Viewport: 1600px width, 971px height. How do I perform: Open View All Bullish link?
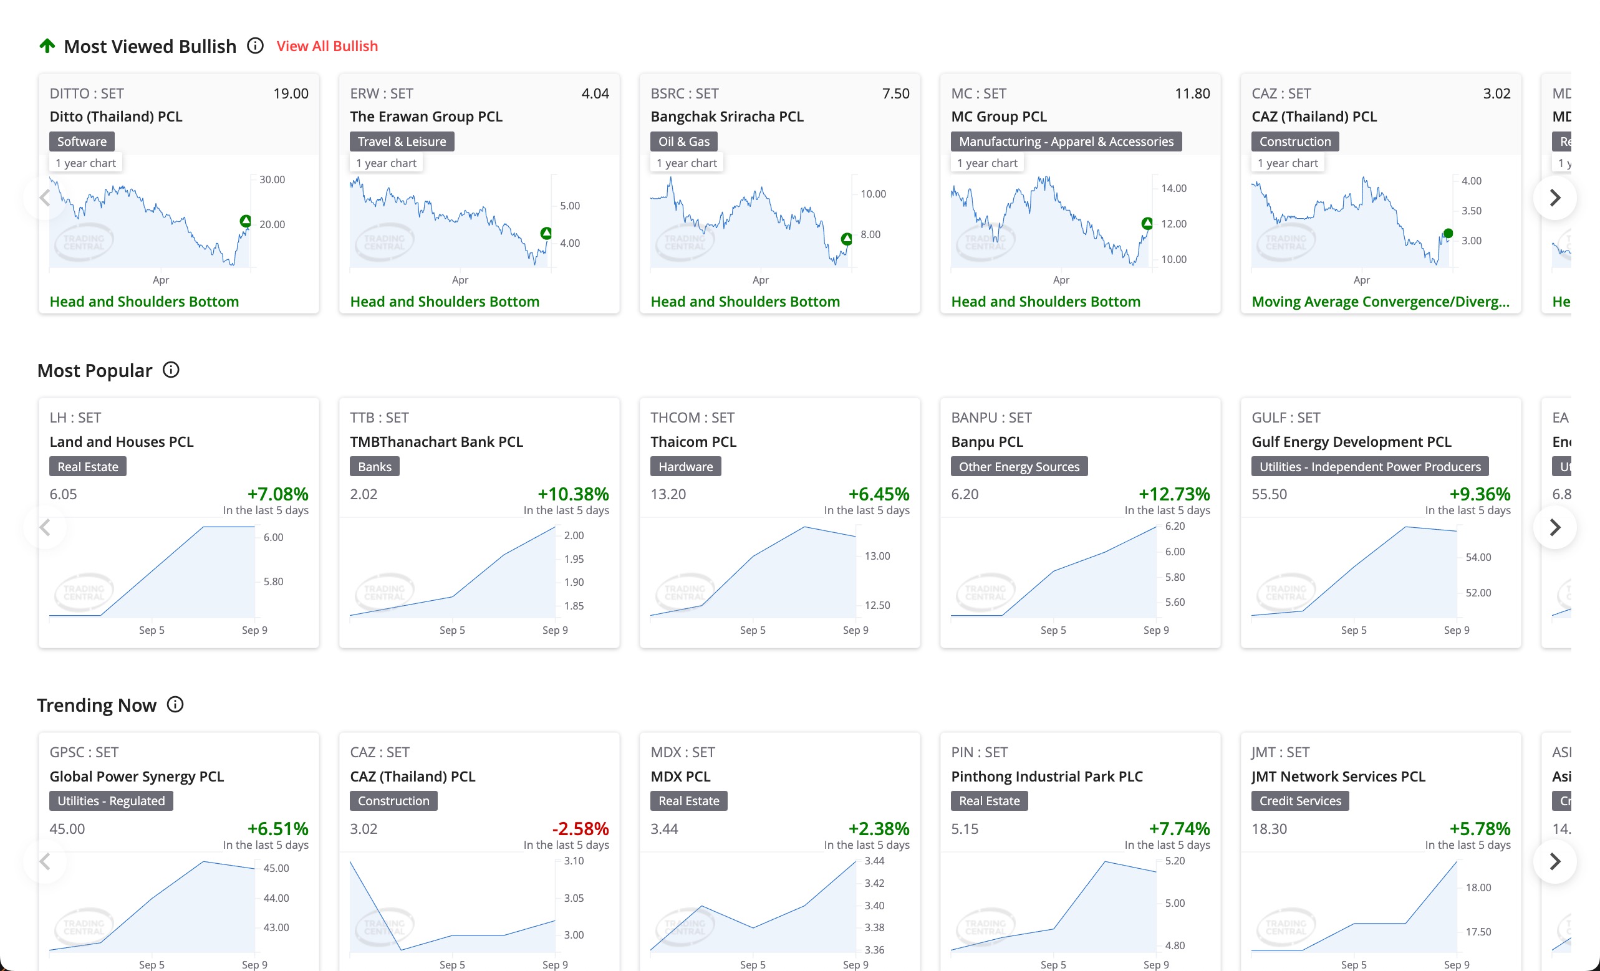327,46
